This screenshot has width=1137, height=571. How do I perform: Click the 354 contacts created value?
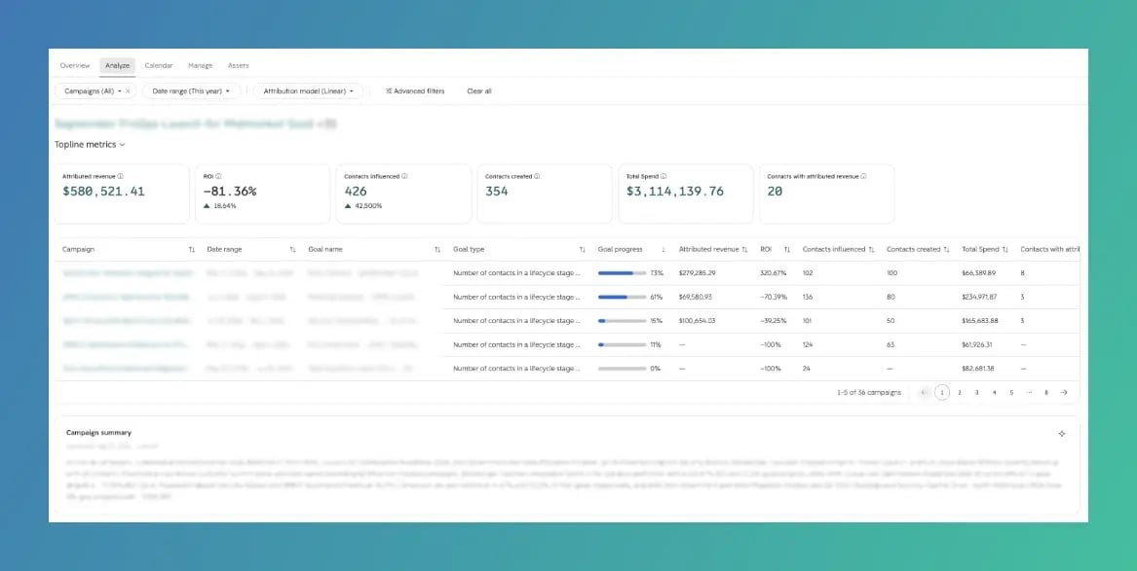point(497,192)
